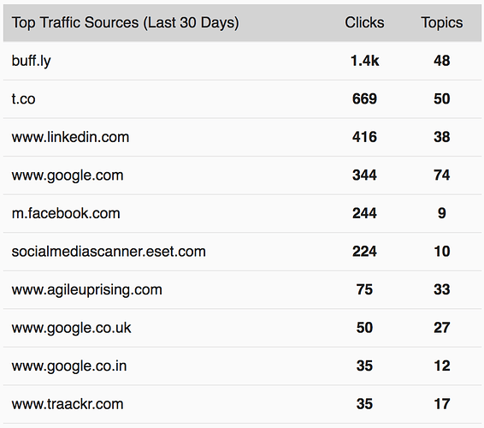Select the 669 clicks count for t.co

(364, 99)
